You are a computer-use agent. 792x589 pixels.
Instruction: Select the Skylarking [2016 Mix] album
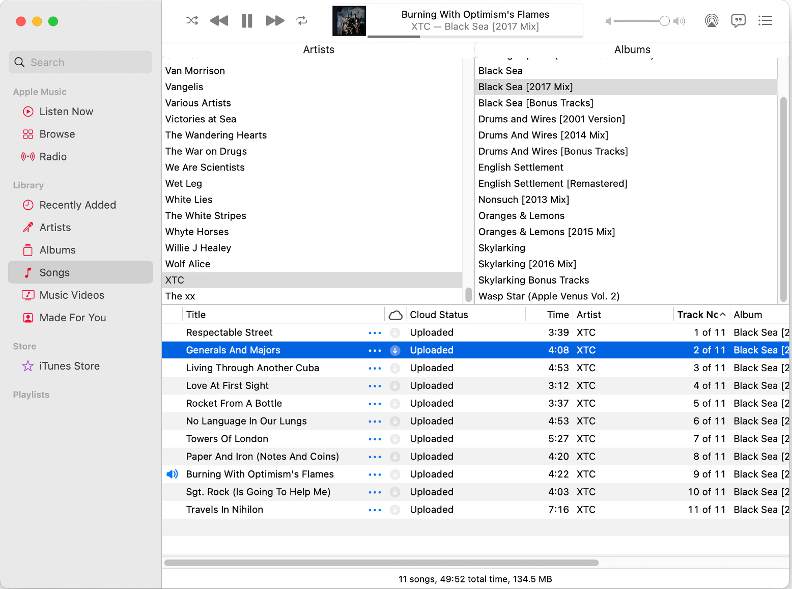click(x=527, y=264)
